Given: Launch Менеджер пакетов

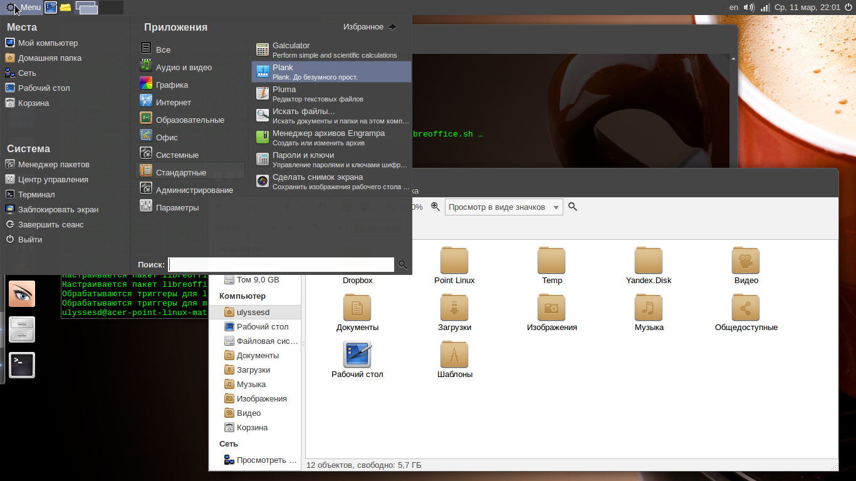Looking at the screenshot, I should pos(47,165).
